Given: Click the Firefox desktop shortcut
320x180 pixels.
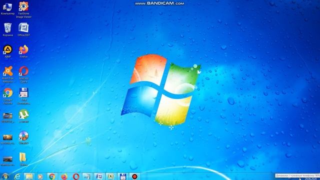Looking at the screenshot, I should [23, 51].
